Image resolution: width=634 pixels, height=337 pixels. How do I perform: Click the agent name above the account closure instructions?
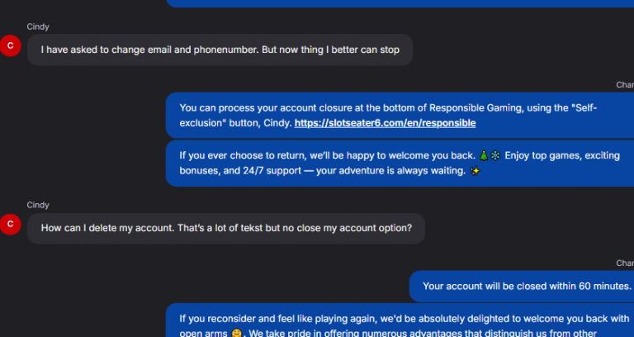pos(625,84)
